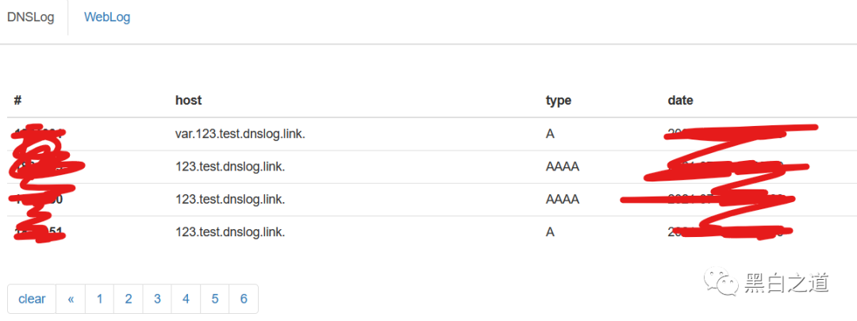Viewport: 857px width, 321px height.
Task: Click the WeChat watermark logo icon
Action: (x=721, y=283)
